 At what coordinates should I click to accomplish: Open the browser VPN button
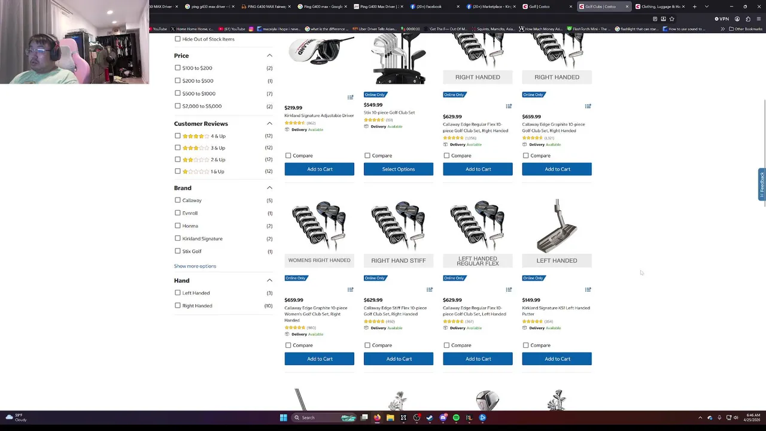[722, 19]
